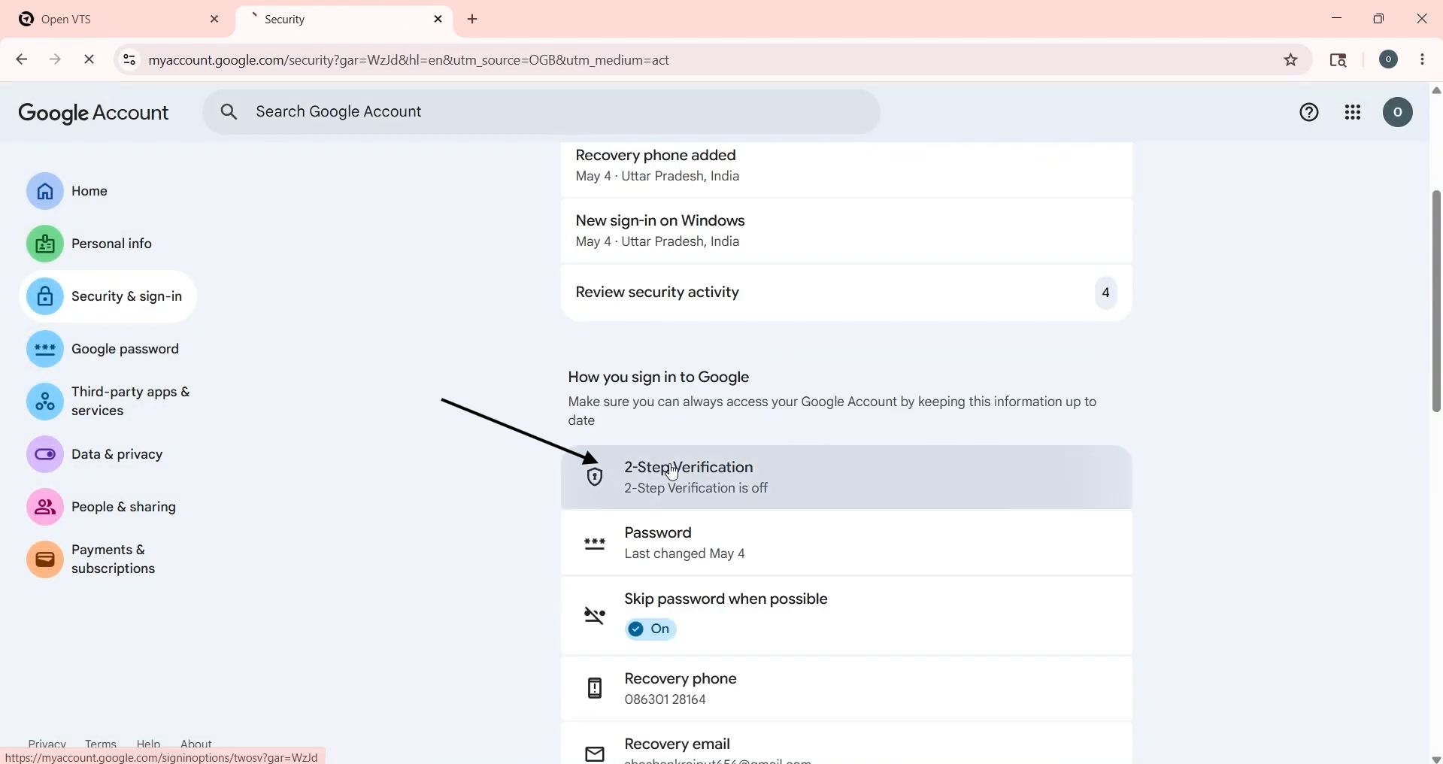Click the security activity count badge 4
Image resolution: width=1443 pixels, height=764 pixels.
coord(1105,293)
